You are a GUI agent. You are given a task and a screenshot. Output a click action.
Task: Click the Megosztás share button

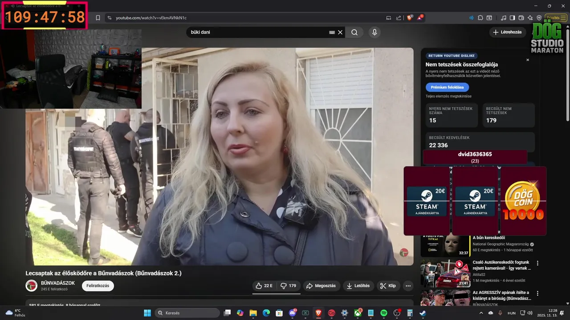321,286
